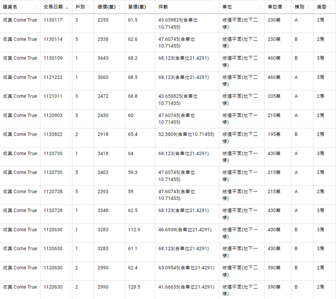Click the 68.8 unit price cell
The width and height of the screenshot is (336, 299).
coord(133,96)
